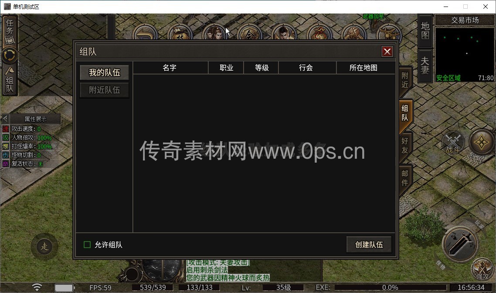Viewport: 496px width, 293px height.
Task: Click the circular refresh arrows icon
Action: point(10,55)
